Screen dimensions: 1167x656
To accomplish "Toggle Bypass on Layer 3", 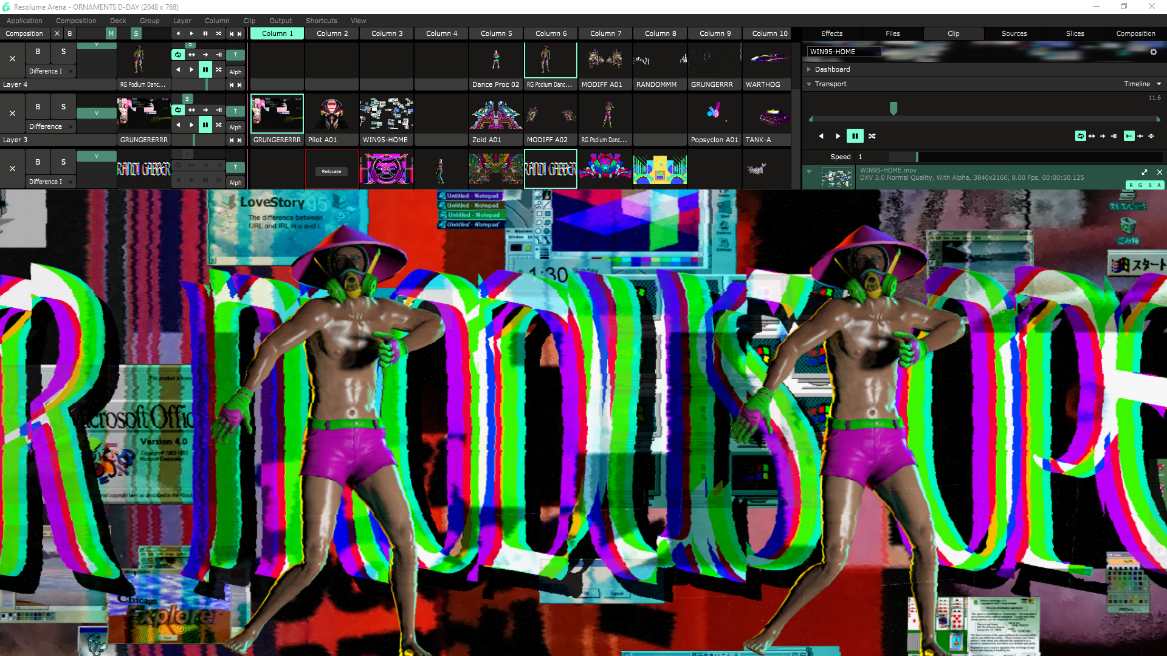I will pos(38,107).
